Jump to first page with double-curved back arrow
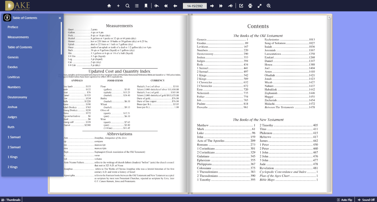This screenshot has width=377, height=202. coord(156,6)
